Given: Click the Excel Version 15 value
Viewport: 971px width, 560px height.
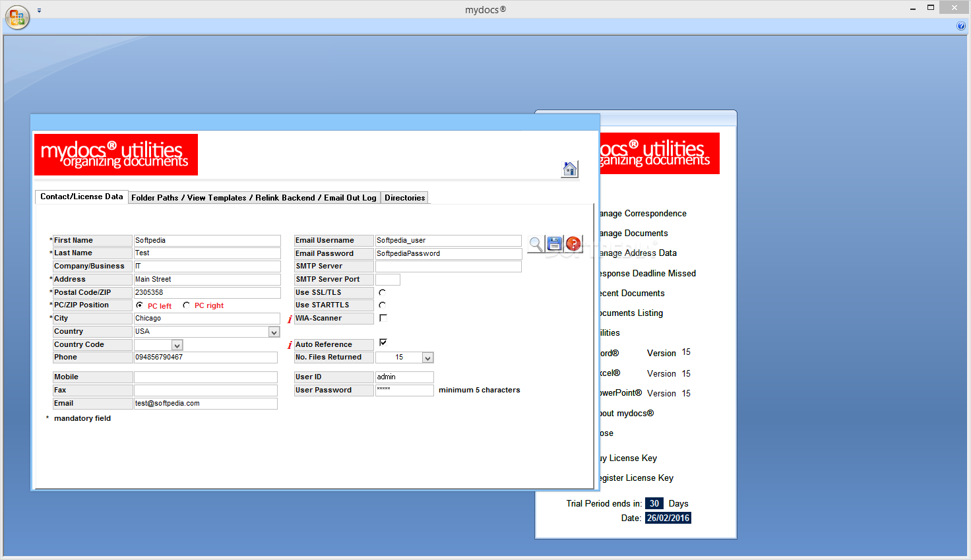Looking at the screenshot, I should click(x=686, y=374).
